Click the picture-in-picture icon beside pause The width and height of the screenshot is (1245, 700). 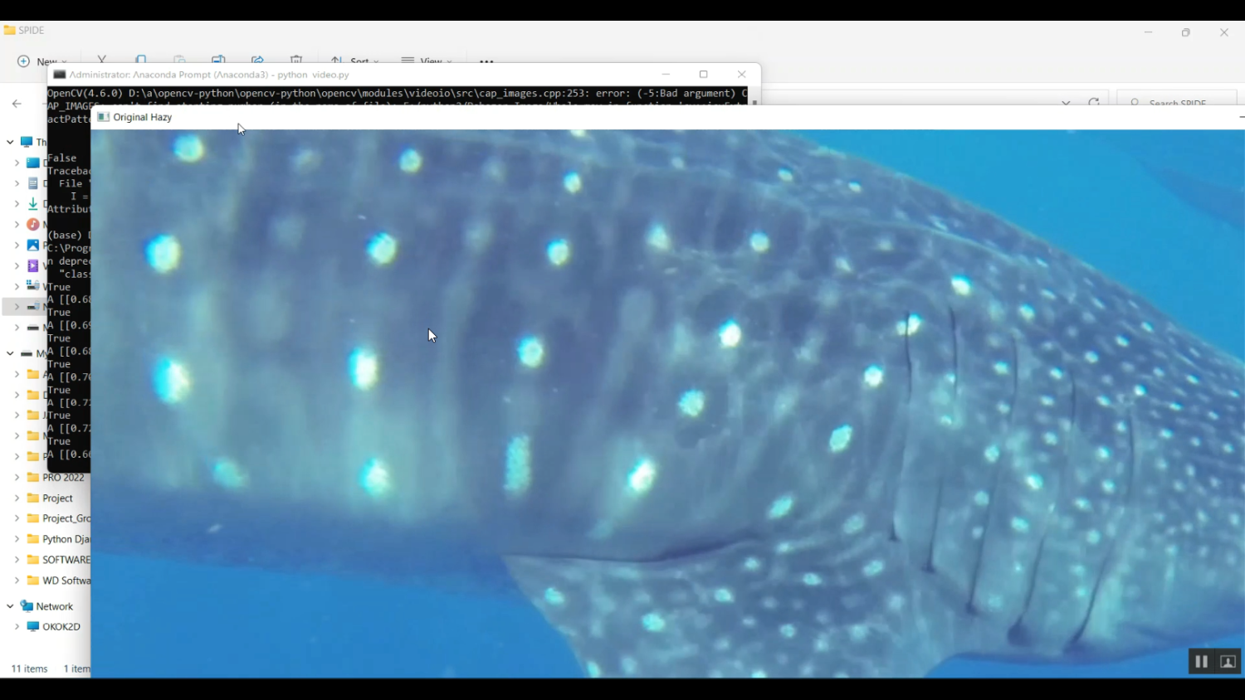1228,661
